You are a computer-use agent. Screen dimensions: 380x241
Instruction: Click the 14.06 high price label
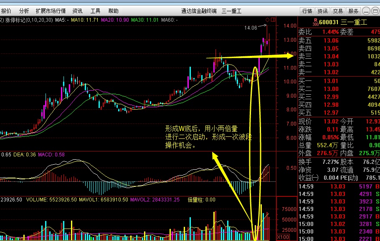tap(251, 28)
